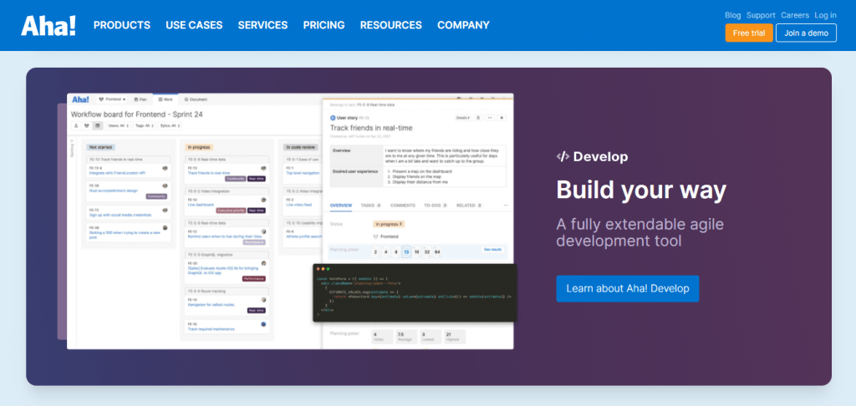Click the Performance tag on the Apollo iOS card
This screenshot has height=406, width=856.
click(254, 279)
